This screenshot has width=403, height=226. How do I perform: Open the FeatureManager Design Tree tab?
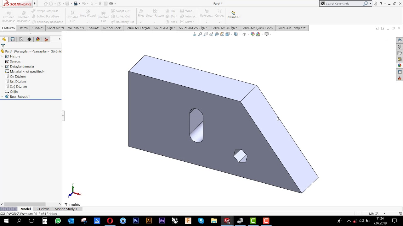point(4,39)
